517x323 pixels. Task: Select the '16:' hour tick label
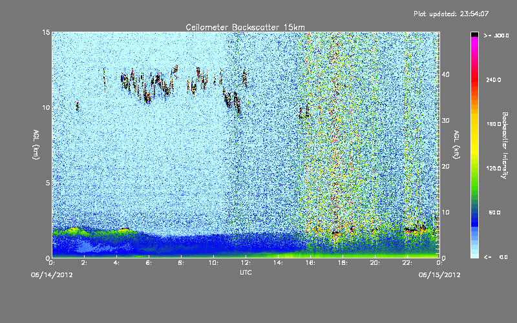pos(310,263)
